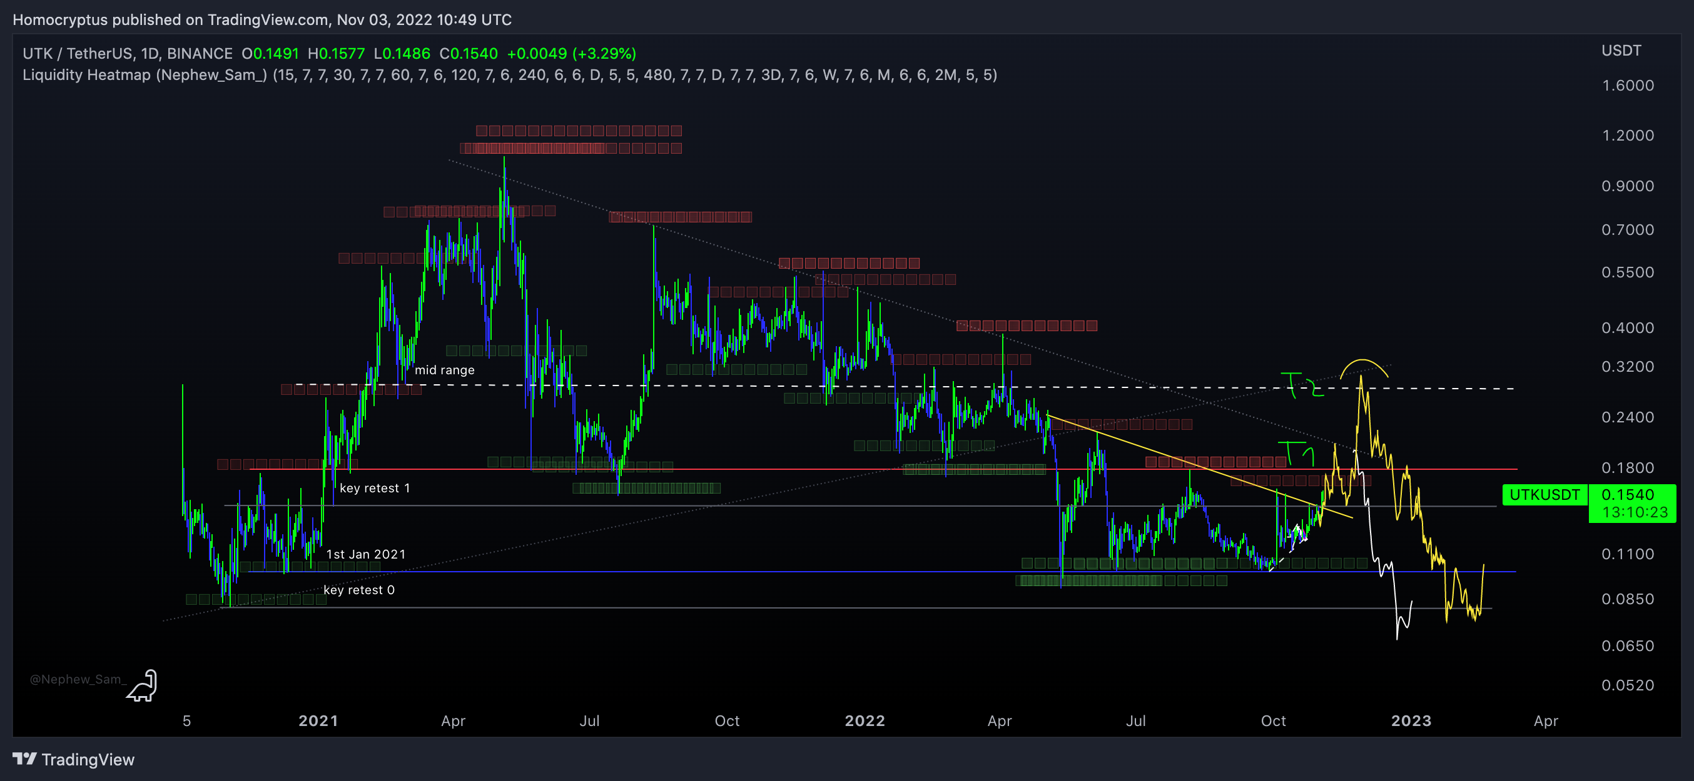Click the Apr label after 2021 on the time axis
Screen dimensions: 1694x781
click(x=453, y=720)
